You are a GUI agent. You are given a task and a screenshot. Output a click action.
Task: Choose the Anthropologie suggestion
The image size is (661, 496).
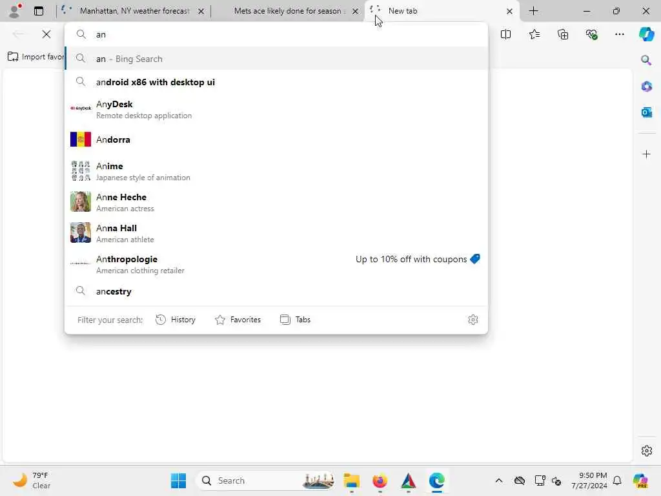pyautogui.click(x=276, y=264)
